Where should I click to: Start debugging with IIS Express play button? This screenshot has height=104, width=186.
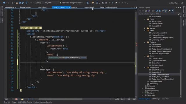(x=61, y=3)
